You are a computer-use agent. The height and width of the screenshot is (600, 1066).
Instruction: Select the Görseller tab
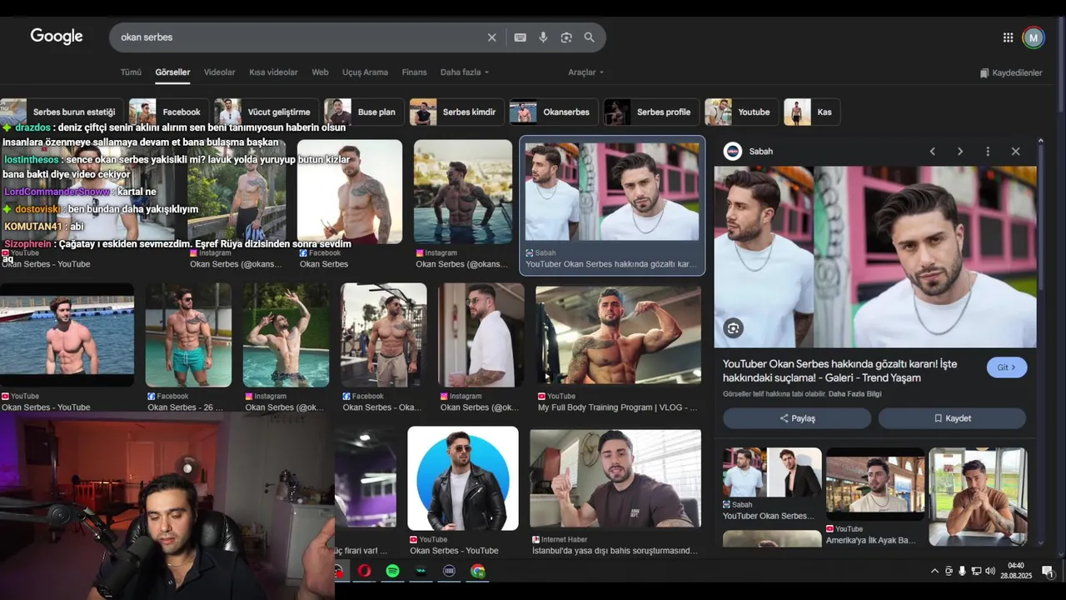172,72
